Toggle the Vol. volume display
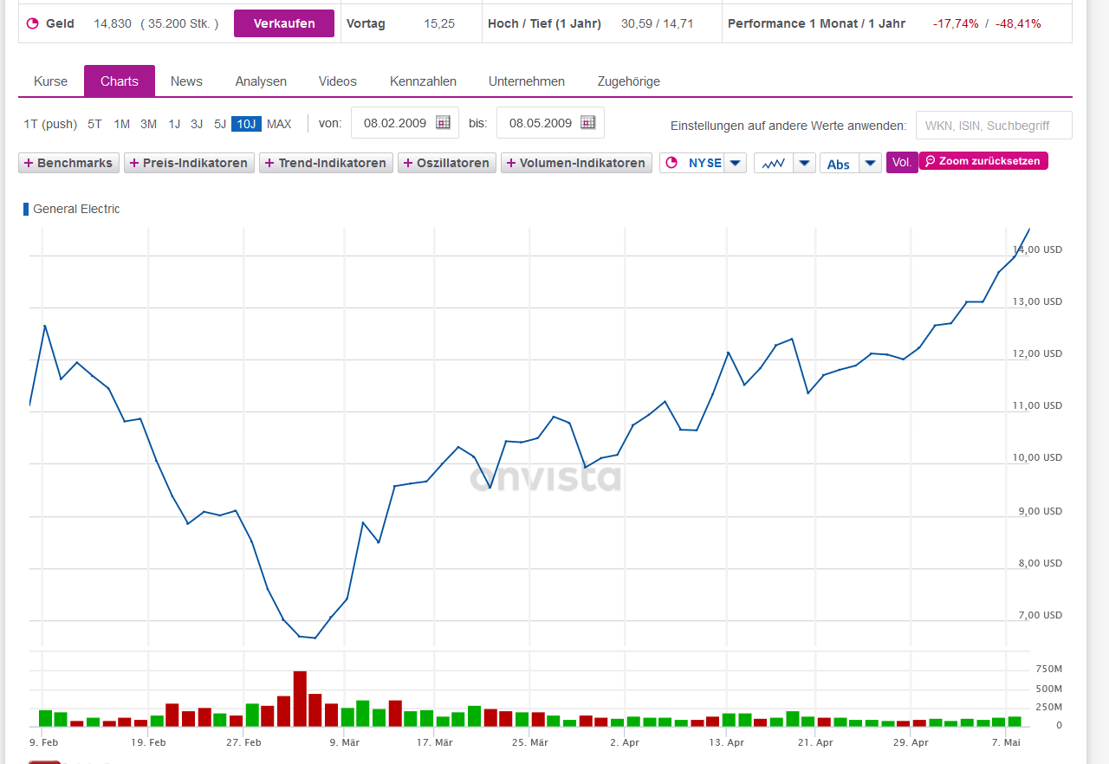This screenshot has height=764, width=1109. point(902,162)
